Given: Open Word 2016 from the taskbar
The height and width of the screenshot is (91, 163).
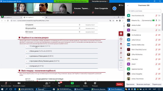Looking at the screenshot, I should 80,89.
